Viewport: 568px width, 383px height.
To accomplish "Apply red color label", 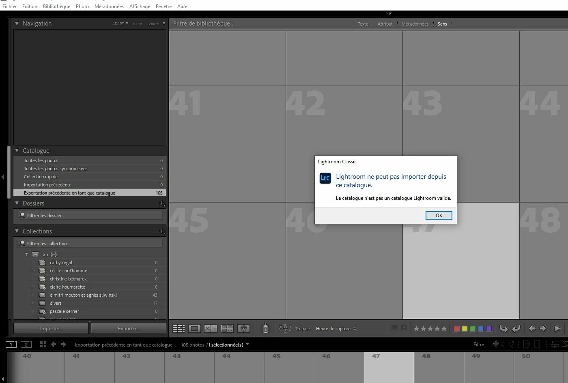I will [456, 329].
